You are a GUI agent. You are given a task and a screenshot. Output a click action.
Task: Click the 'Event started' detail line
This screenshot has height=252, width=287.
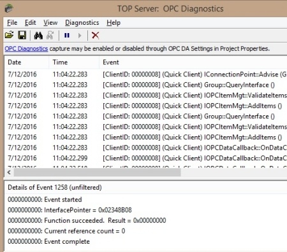pyautogui.click(x=45, y=200)
